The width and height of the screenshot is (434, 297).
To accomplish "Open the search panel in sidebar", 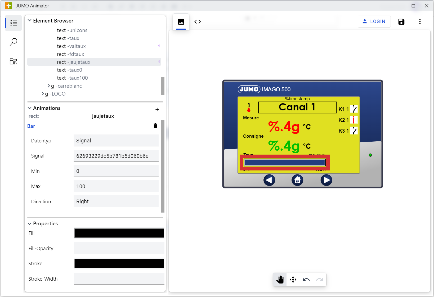I will (x=13, y=42).
